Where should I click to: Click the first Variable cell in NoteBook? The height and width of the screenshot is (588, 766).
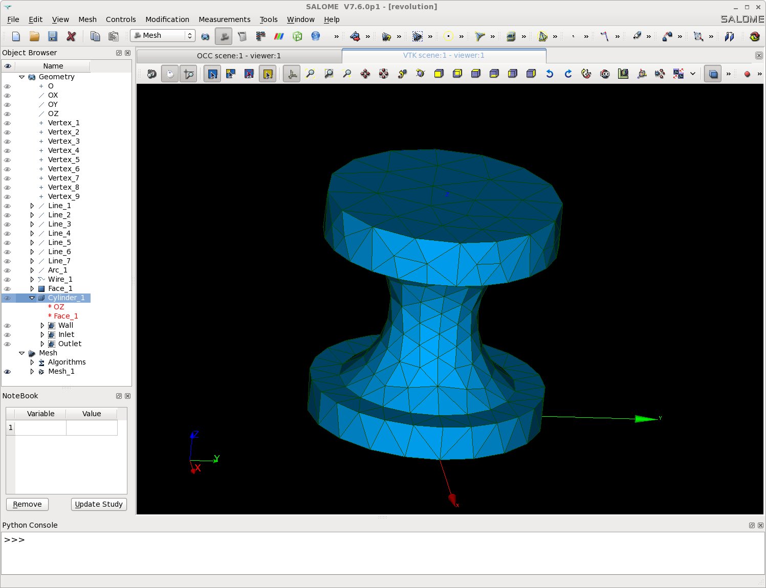40,427
